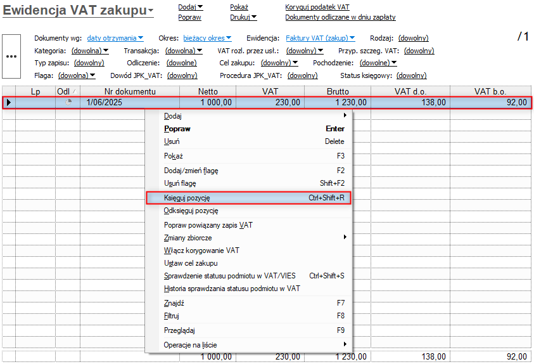Click VAT b.o. value 92,00 in document row
Screen dimensions: 534x364
490,102
